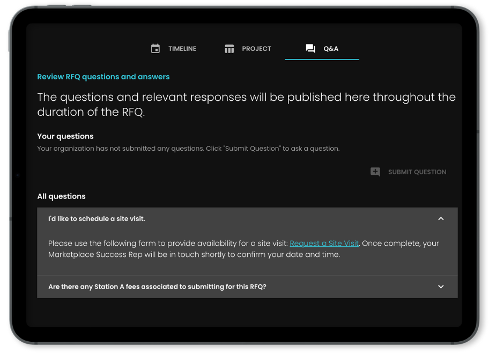This screenshot has height=353, width=489.
Task: Click the "Review RFQ questions and answers" heading
Action: coord(103,77)
